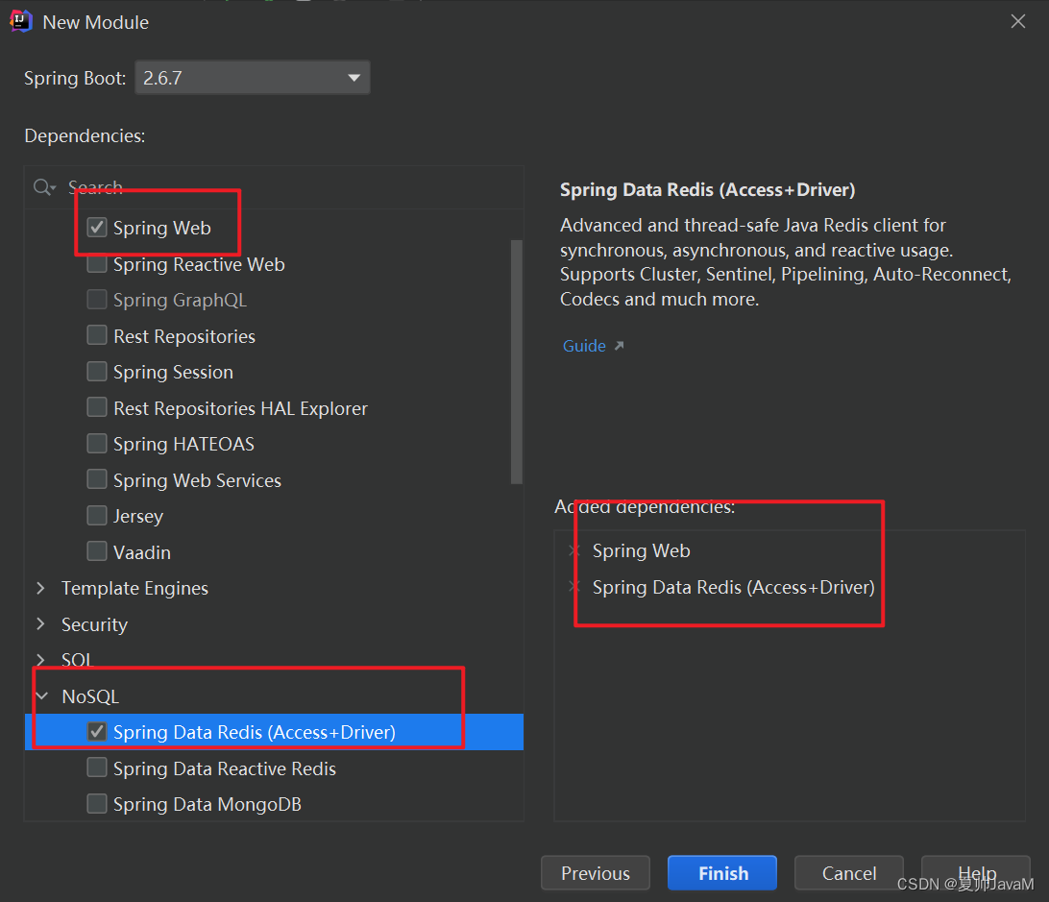Cancel the New Module wizard
The height and width of the screenshot is (902, 1049).
click(849, 873)
